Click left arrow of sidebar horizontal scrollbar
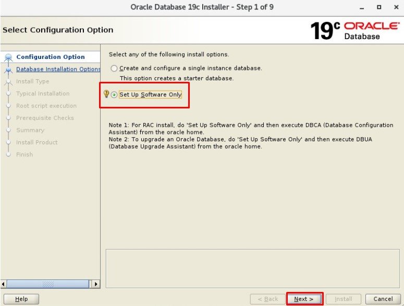 tap(3, 284)
